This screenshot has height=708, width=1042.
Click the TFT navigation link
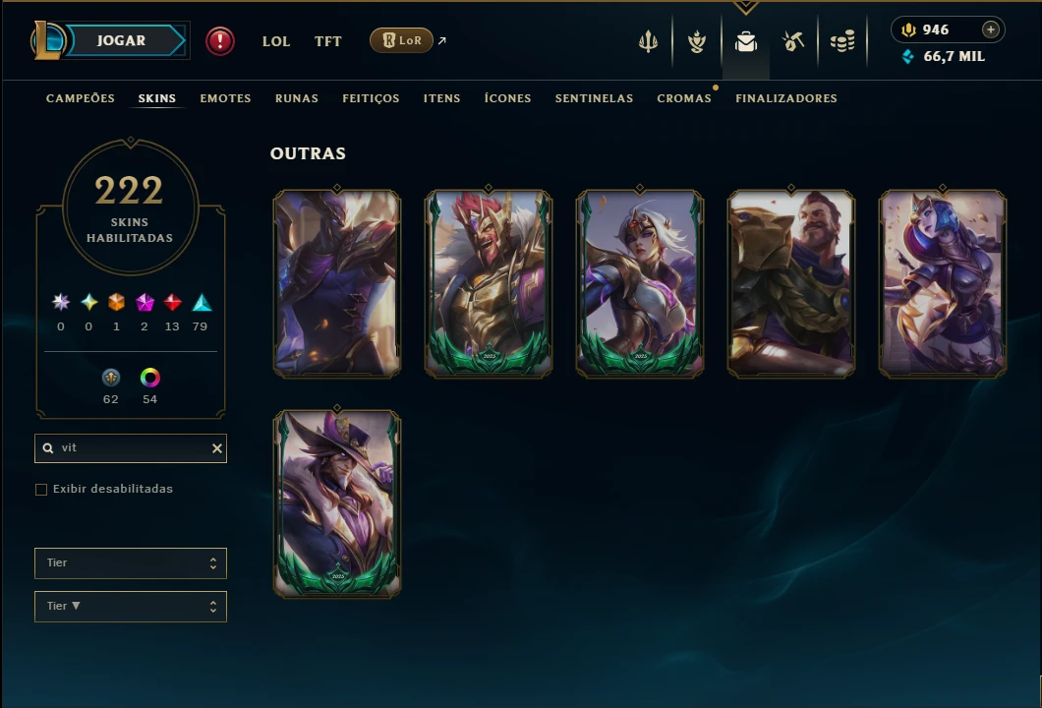click(327, 41)
